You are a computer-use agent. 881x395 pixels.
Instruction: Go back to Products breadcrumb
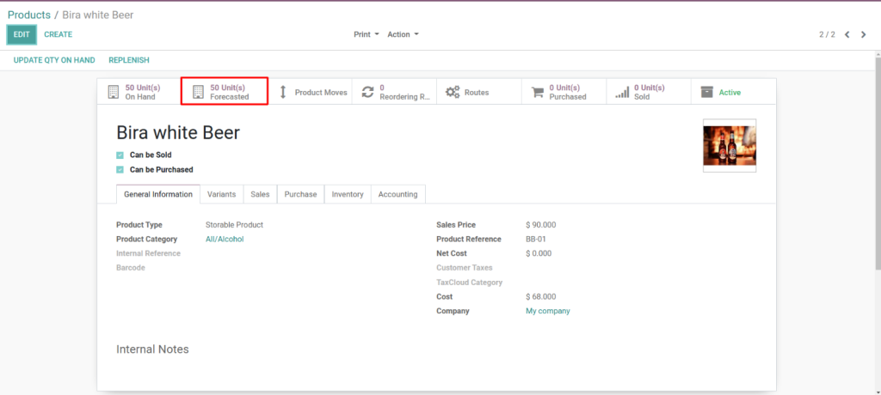[x=28, y=15]
